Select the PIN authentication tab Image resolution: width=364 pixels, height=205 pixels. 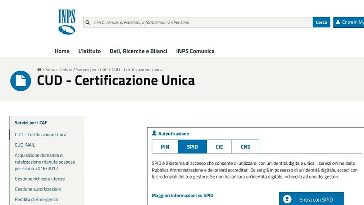pos(165,147)
